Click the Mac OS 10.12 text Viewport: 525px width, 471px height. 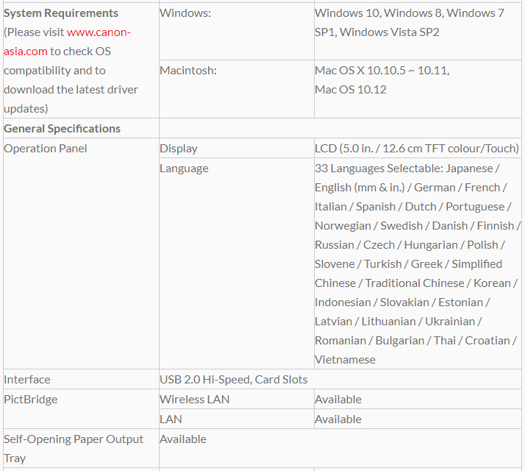pos(351,90)
